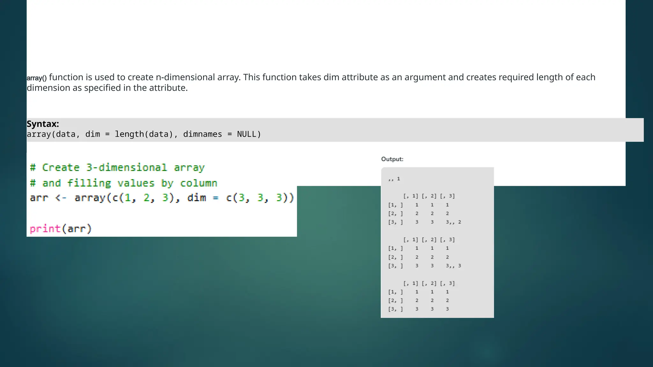The image size is (653, 367).
Task: Click the ',, 1' slice header in output
Action: pyautogui.click(x=394, y=179)
